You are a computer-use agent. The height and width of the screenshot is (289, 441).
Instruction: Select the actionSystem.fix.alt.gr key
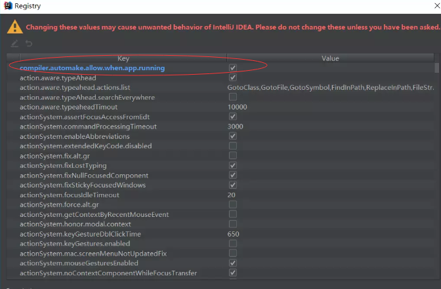tap(54, 156)
